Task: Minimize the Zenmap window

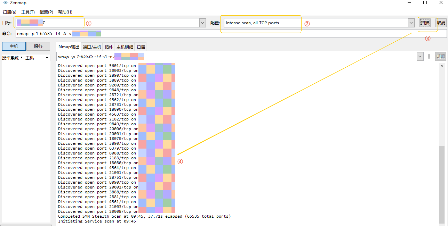Action: [x=409, y=3]
